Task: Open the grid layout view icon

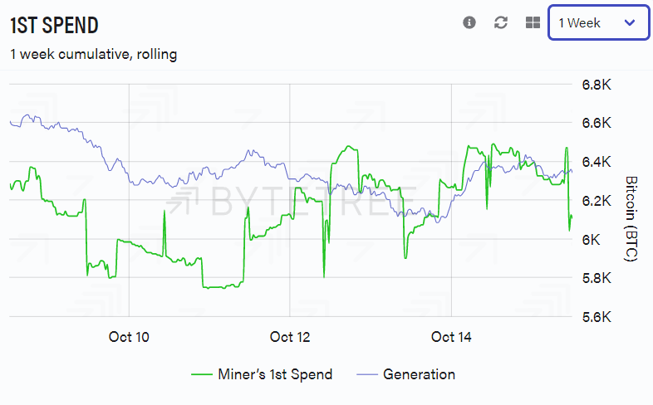Action: click(533, 22)
